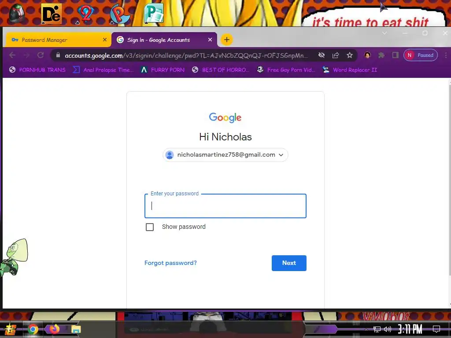Open the Publisher desktop shortcut
451x338 pixels.
click(x=154, y=13)
